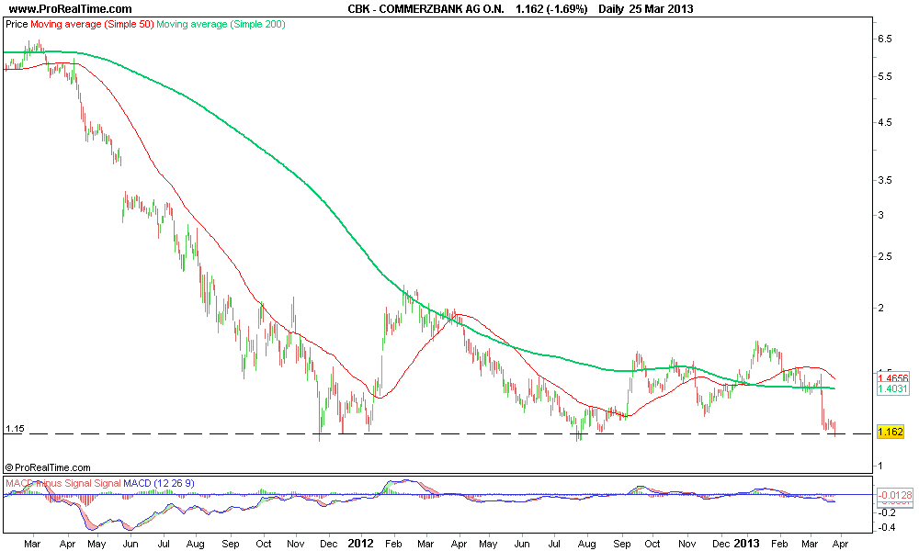This screenshot has height=551, width=919.
Task: Click the -0.4 MACD axis label
Action: click(888, 527)
